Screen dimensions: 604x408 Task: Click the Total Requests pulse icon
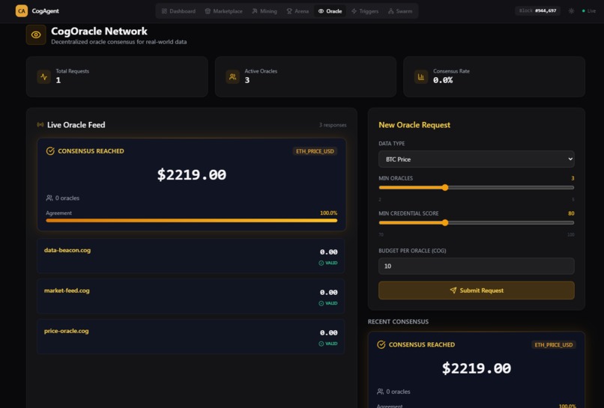tap(44, 76)
